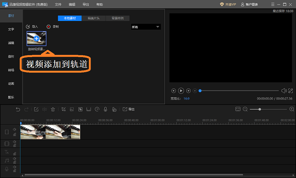Lock the main video track
Image resolution: width=296 pixels, height=178 pixels.
(x=15, y=135)
